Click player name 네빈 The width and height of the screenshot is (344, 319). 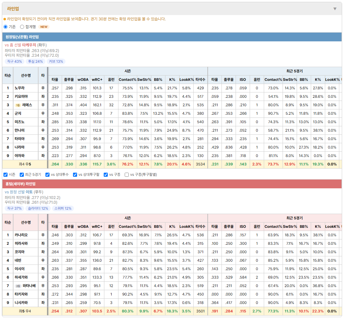[x=18, y=261]
